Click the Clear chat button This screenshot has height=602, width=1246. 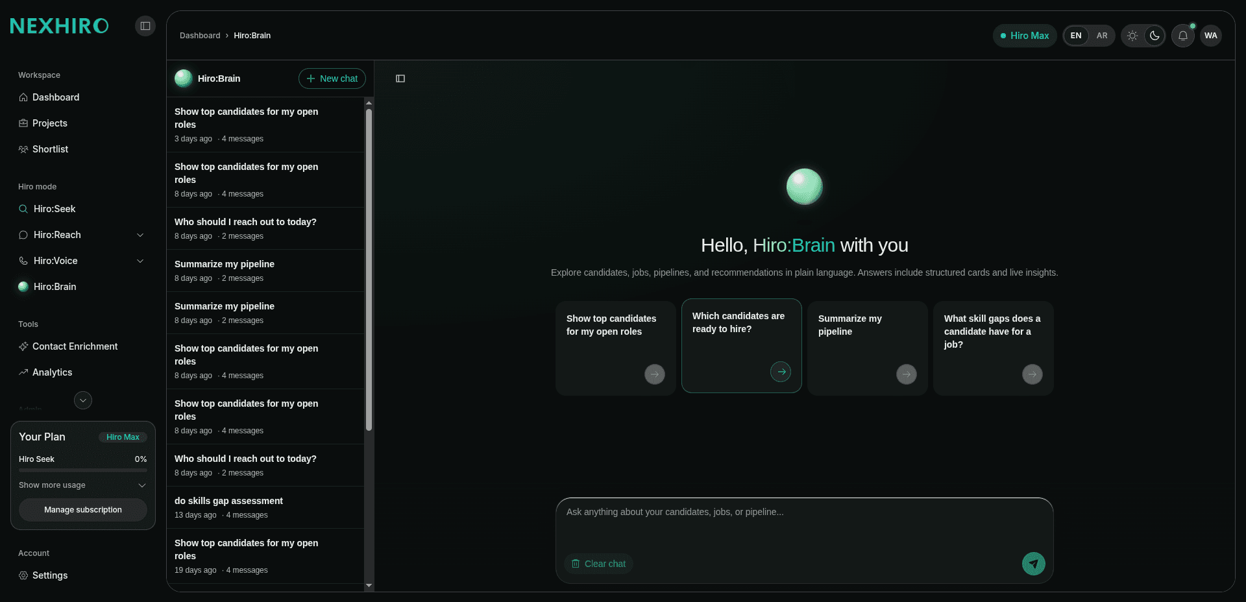click(598, 564)
